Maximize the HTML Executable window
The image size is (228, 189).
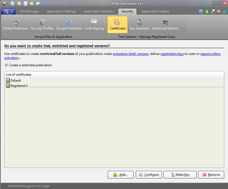tap(220, 3)
